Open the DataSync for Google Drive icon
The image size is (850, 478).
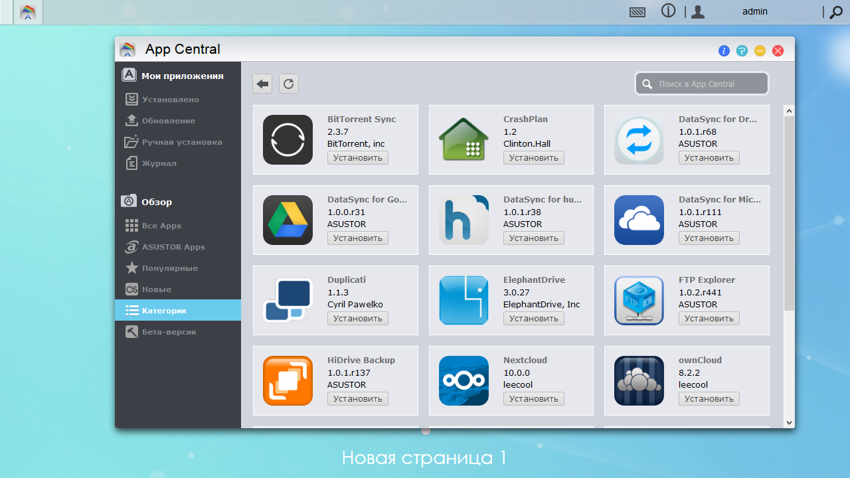[x=288, y=220]
